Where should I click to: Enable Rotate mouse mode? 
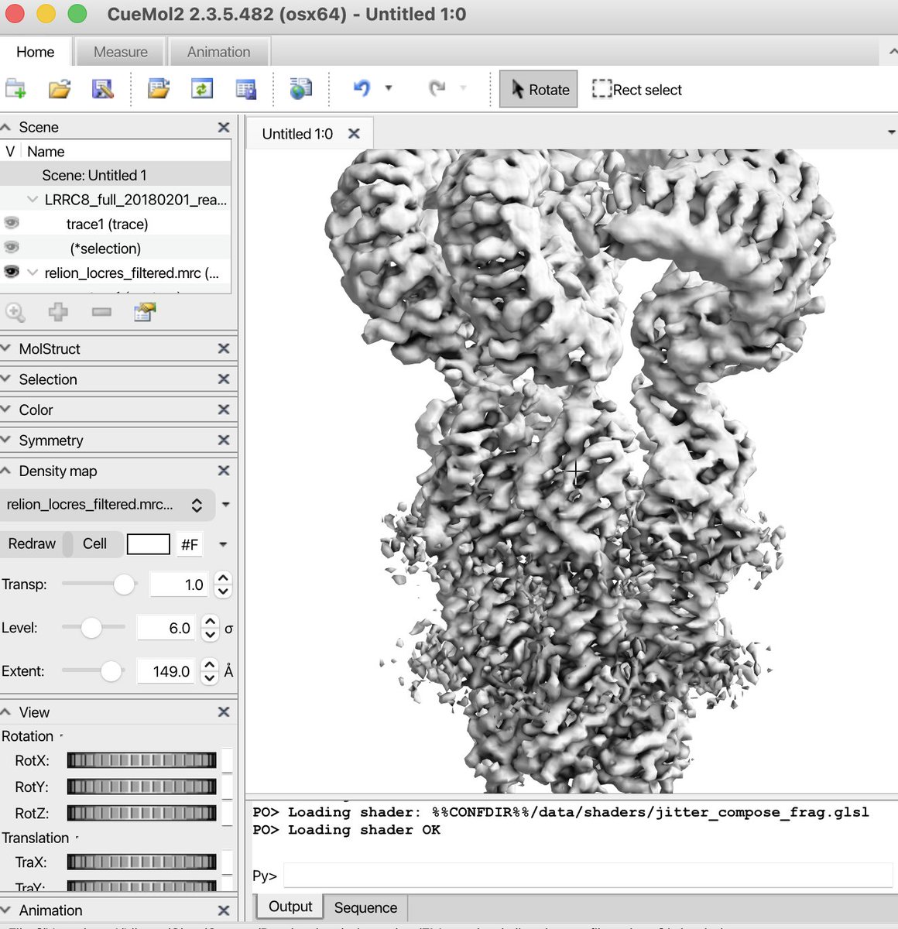[539, 89]
